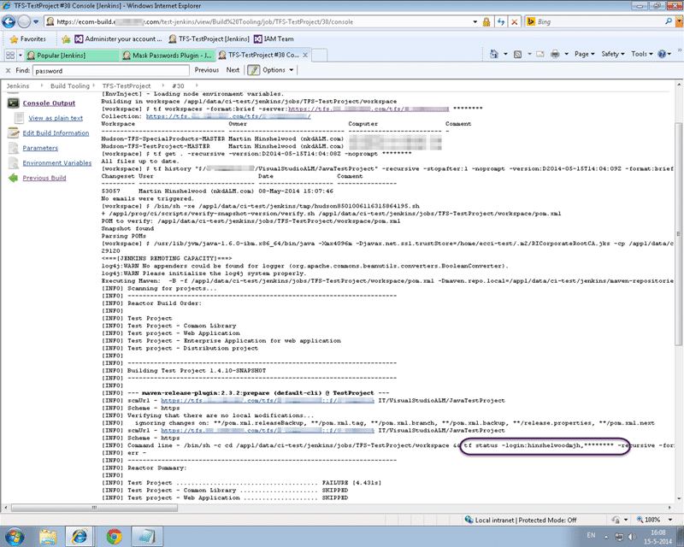Close the Find bar

8,70
